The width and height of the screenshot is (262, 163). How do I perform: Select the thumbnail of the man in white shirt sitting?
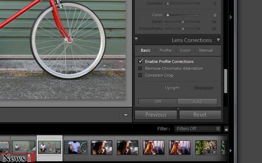(76, 147)
